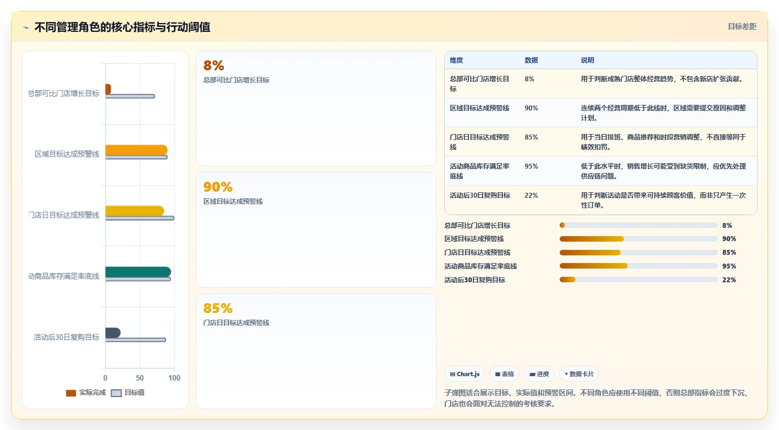Click the 目标差距 label in the header
Image resolution: width=779 pixels, height=430 pixels.
point(742,26)
